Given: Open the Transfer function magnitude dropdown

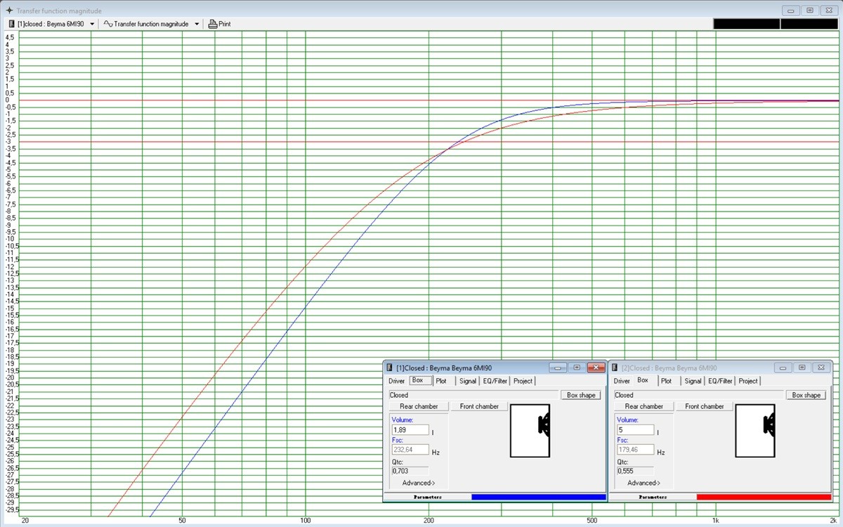Looking at the screenshot, I should click(x=197, y=24).
